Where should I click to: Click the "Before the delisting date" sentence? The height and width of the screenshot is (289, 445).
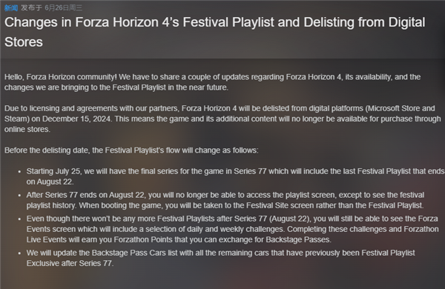click(131, 150)
